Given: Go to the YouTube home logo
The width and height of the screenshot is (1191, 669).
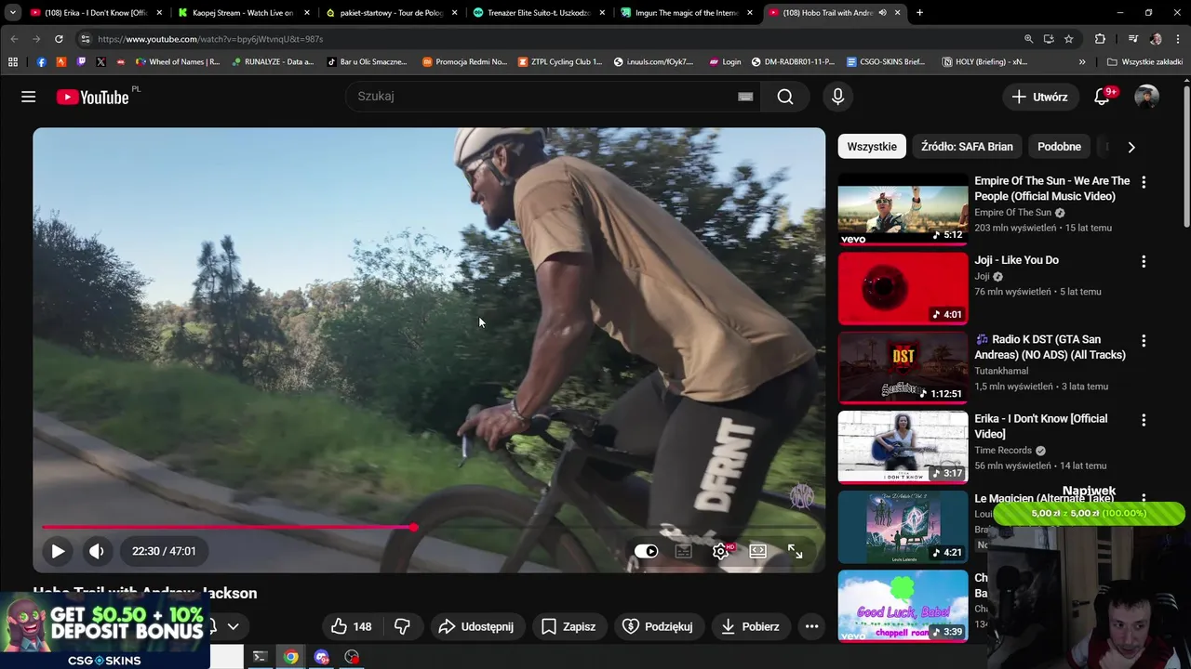Looking at the screenshot, I should pos(92,97).
